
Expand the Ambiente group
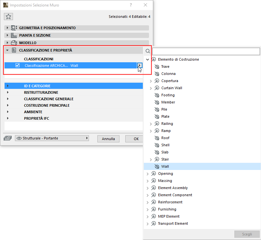[8, 112]
